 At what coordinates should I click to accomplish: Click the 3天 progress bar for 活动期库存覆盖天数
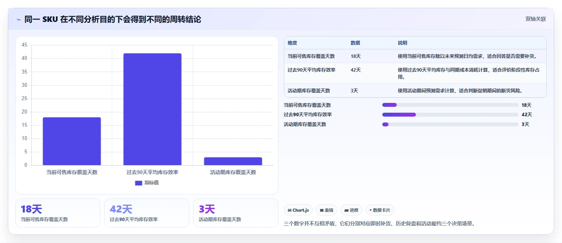(x=450, y=124)
